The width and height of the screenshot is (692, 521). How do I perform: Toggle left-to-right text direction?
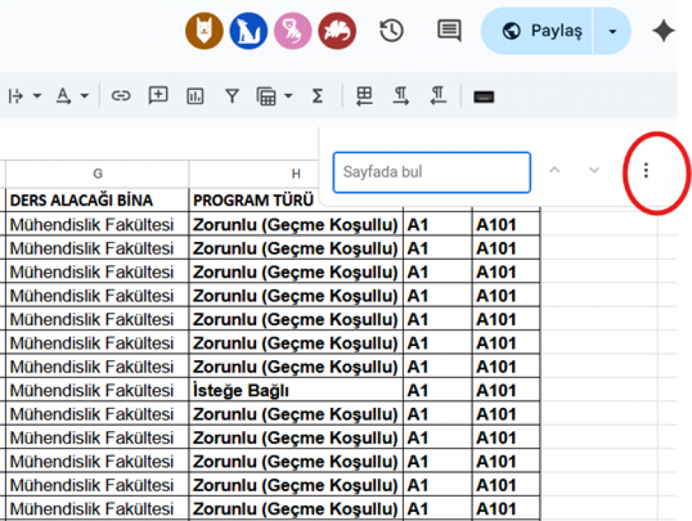coord(401,96)
